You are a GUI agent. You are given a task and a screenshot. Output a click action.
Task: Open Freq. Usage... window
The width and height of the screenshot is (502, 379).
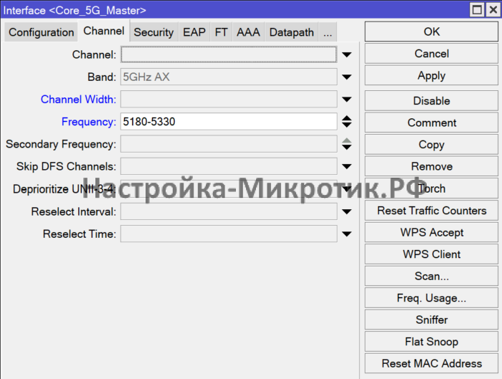pos(432,298)
